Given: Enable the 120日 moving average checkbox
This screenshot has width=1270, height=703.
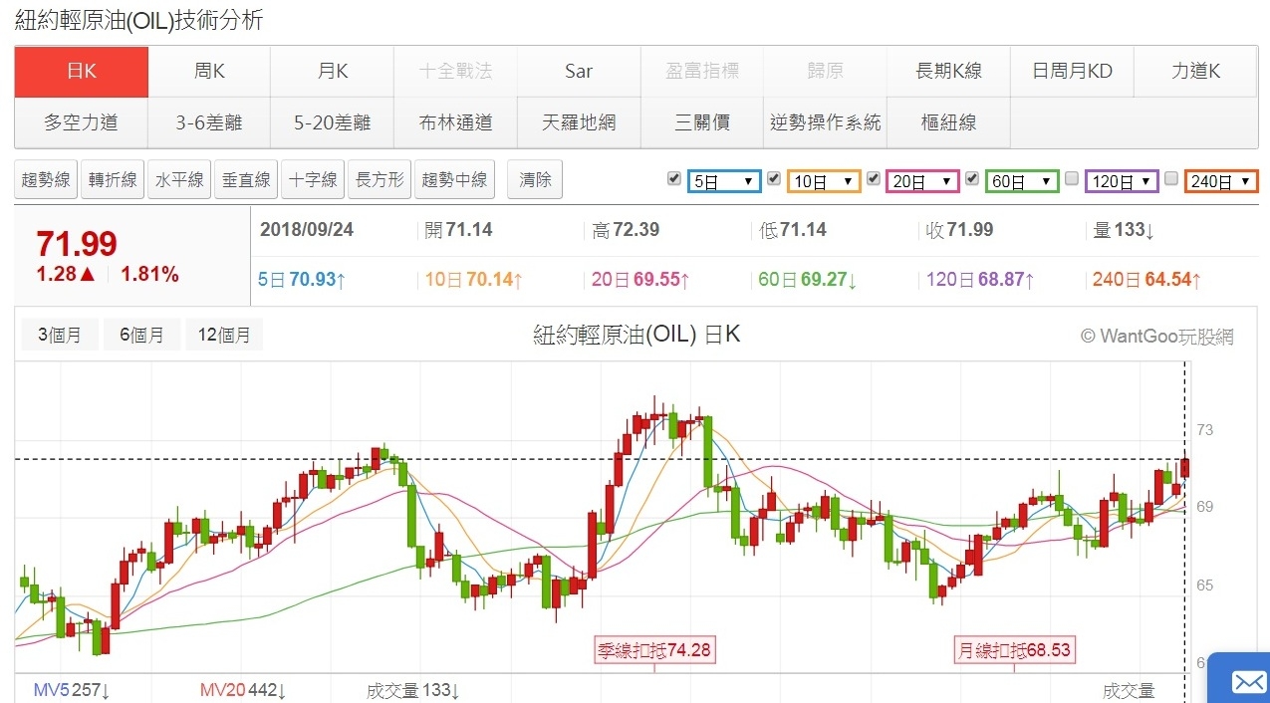Looking at the screenshot, I should coord(1072,179).
